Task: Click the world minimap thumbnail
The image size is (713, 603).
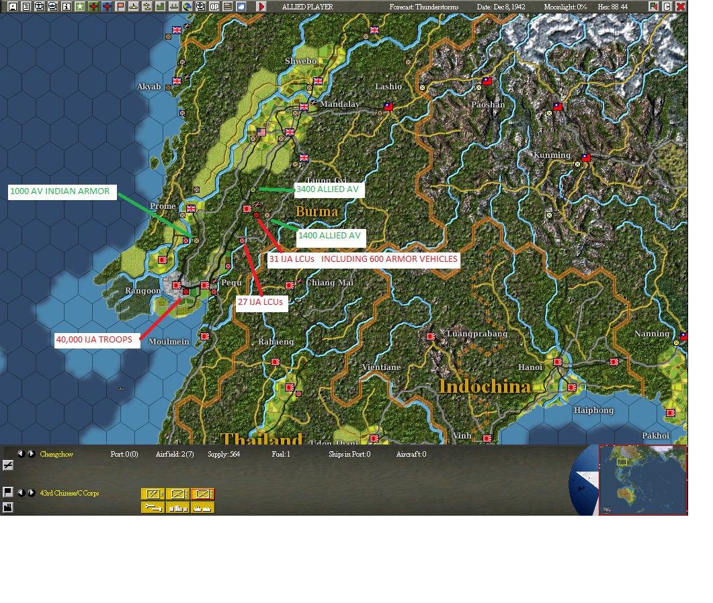Action: [x=642, y=480]
